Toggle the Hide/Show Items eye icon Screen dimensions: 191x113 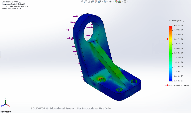(110, 2)
